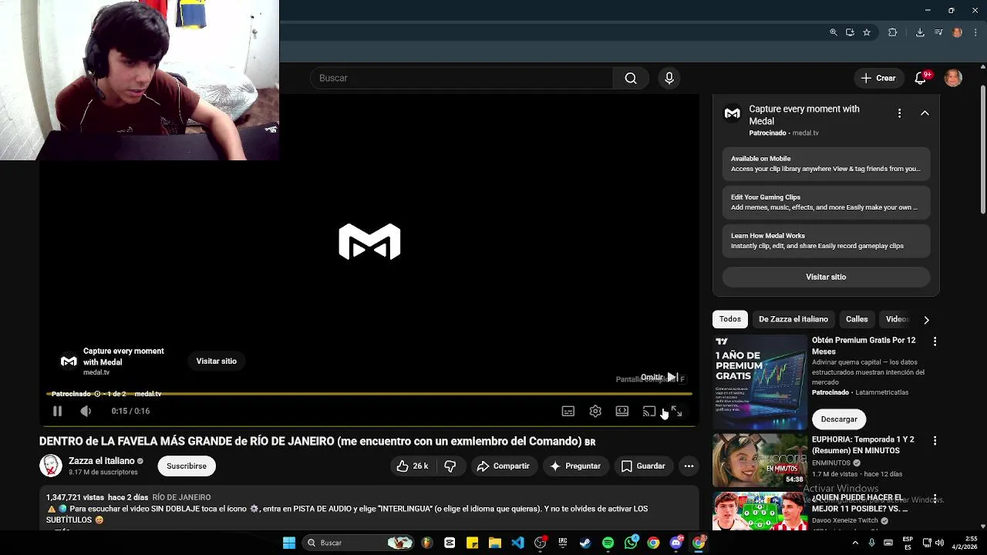
Task: Open the Windows Start menu
Action: pyautogui.click(x=289, y=543)
